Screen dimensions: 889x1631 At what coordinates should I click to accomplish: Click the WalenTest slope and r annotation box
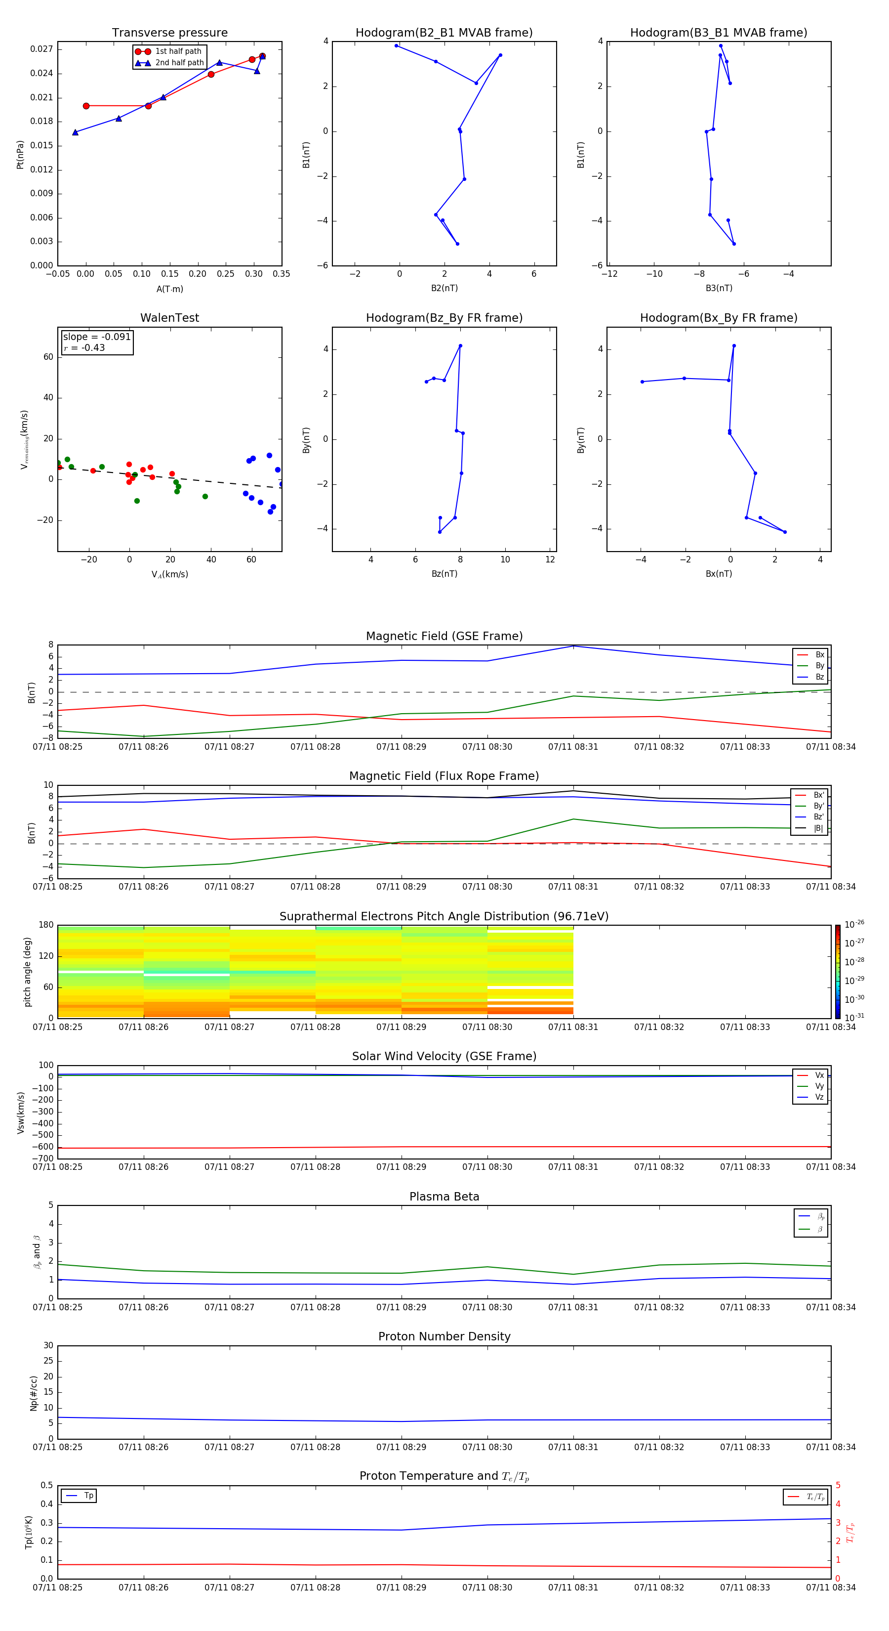pos(97,342)
